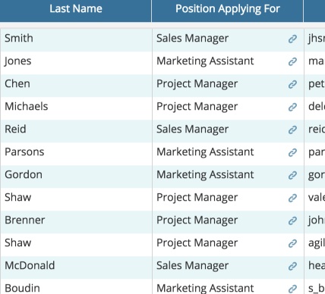Click link icon in Michaels's row
The height and width of the screenshot is (294, 325).
click(x=292, y=107)
